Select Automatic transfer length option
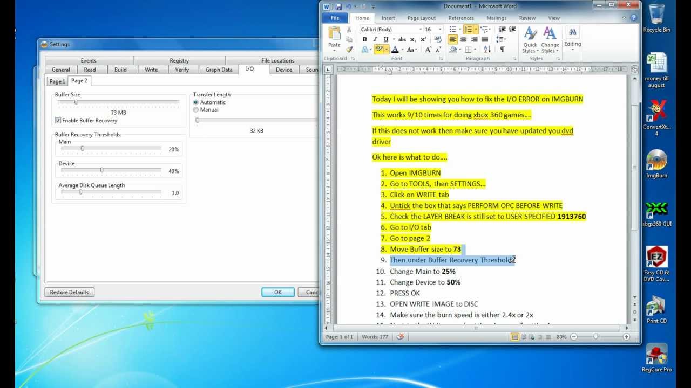This screenshot has width=691, height=388. [196, 102]
